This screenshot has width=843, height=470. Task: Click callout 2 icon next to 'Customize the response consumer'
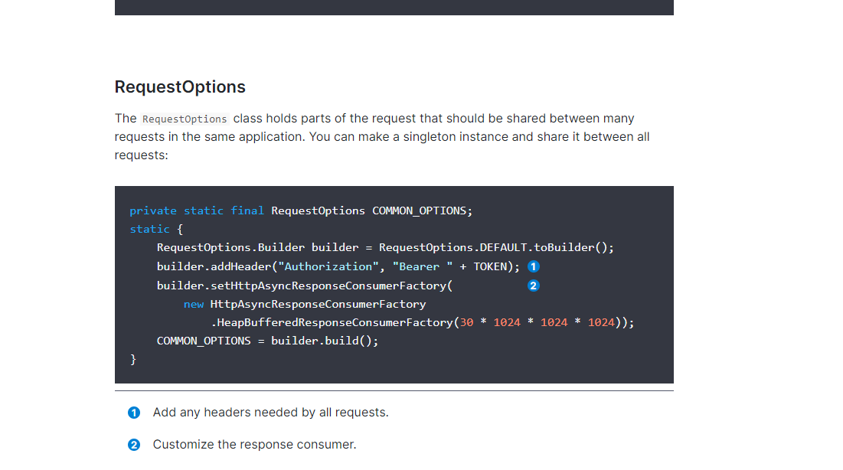[134, 445]
